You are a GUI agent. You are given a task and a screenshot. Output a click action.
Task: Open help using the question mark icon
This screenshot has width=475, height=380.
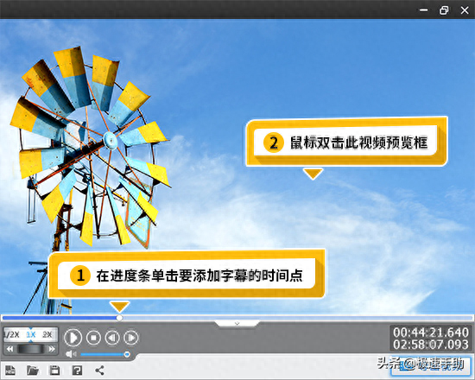coord(77,370)
